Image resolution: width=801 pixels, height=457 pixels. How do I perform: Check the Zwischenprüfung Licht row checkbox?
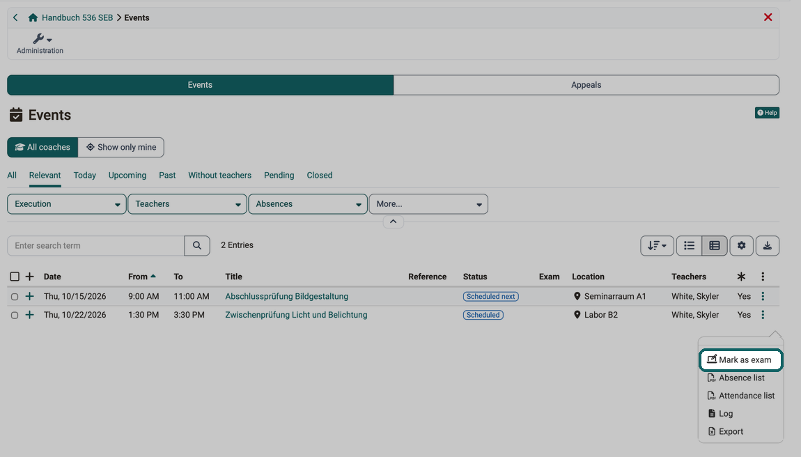tap(15, 315)
